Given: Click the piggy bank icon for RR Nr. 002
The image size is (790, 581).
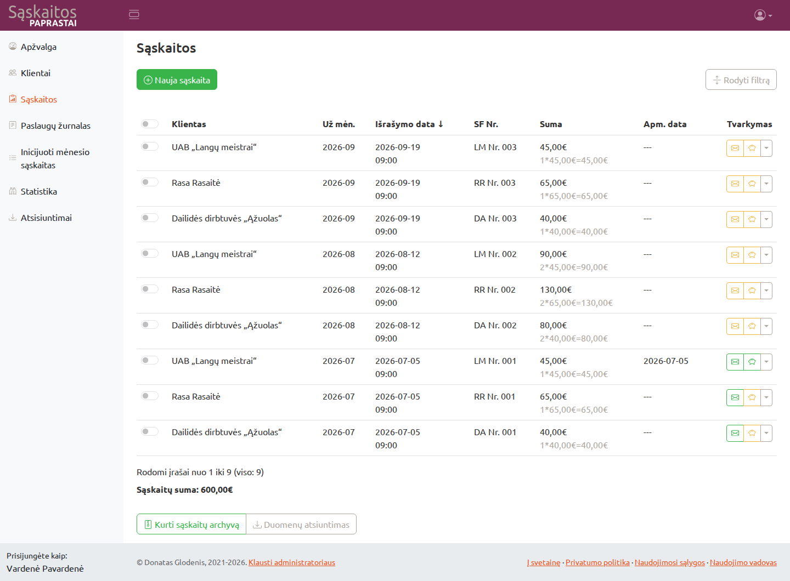Looking at the screenshot, I should 752,290.
